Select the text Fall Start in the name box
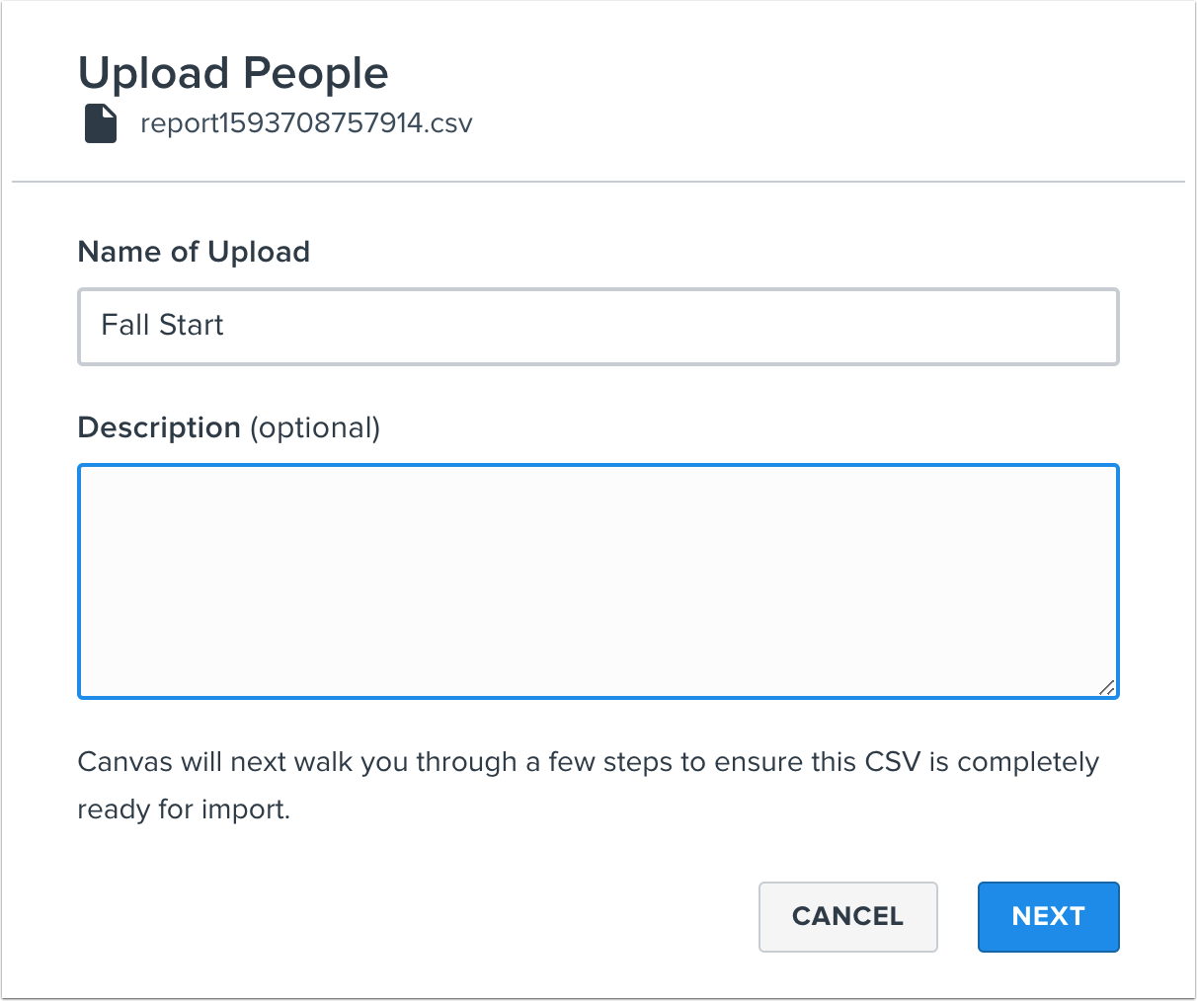1197x1001 pixels. [162, 326]
